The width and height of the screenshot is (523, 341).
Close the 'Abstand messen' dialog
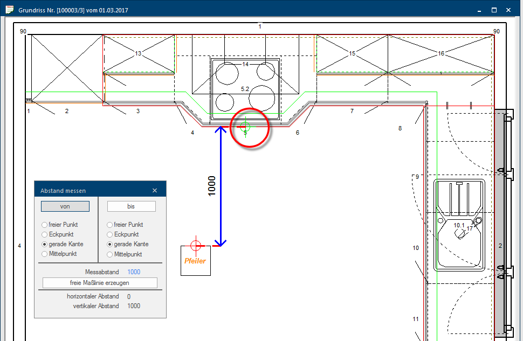tap(155, 191)
